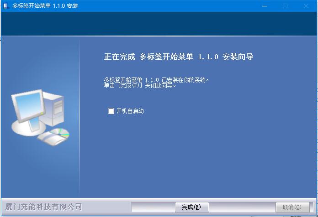318x217 pixels.
Task: Click the line saying 已安装在你的系统
Action: coord(156,80)
